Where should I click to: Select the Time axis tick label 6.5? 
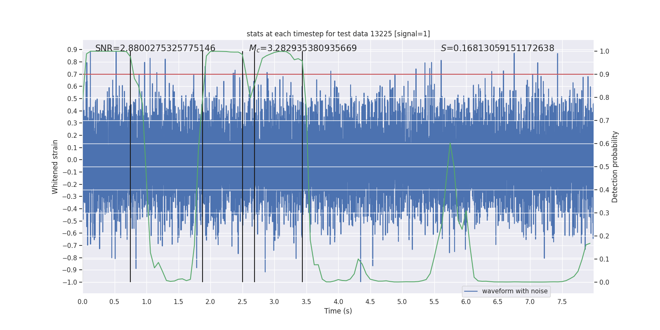pyautogui.click(x=498, y=302)
